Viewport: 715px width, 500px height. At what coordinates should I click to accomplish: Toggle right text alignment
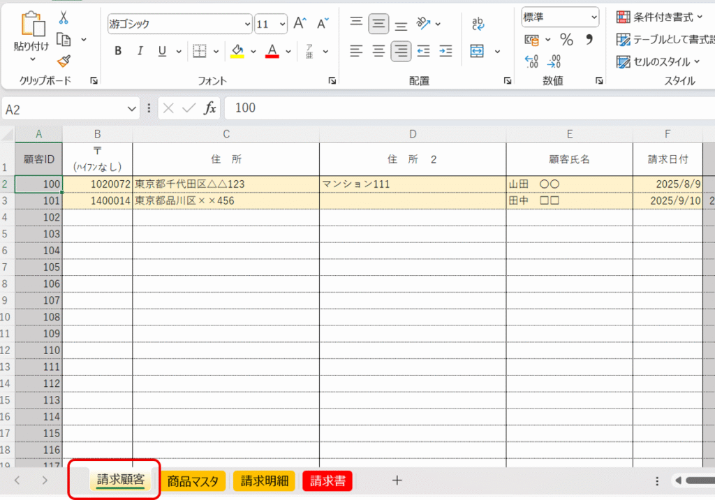[x=401, y=51]
